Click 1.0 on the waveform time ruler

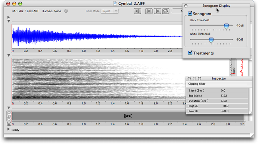point(83,51)
